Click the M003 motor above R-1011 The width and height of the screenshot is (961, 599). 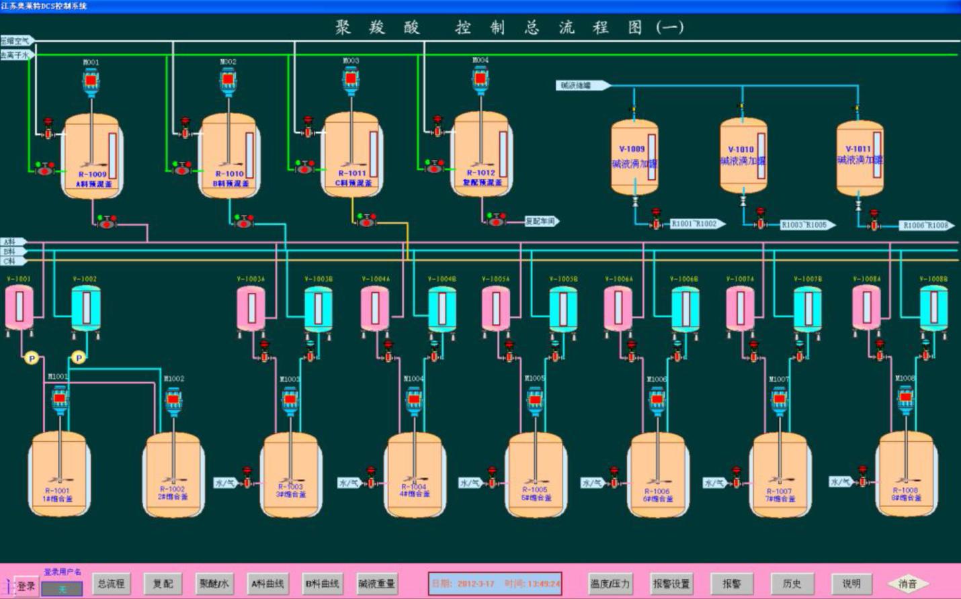click(x=351, y=80)
